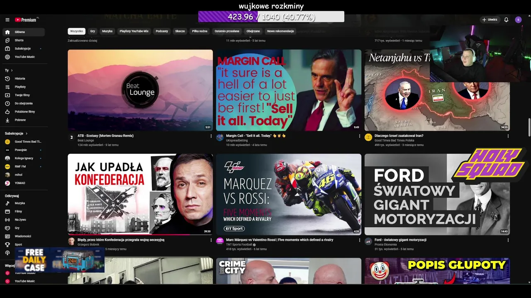
Task: Open Shorts in sidebar
Action: 23,40
